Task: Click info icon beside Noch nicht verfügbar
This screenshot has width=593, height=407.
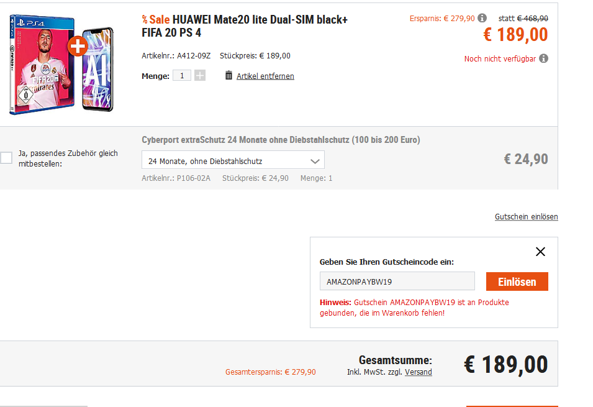Action: coord(543,58)
